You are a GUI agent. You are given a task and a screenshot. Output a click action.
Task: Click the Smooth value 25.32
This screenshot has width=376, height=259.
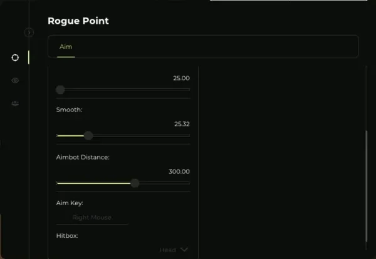(x=182, y=124)
